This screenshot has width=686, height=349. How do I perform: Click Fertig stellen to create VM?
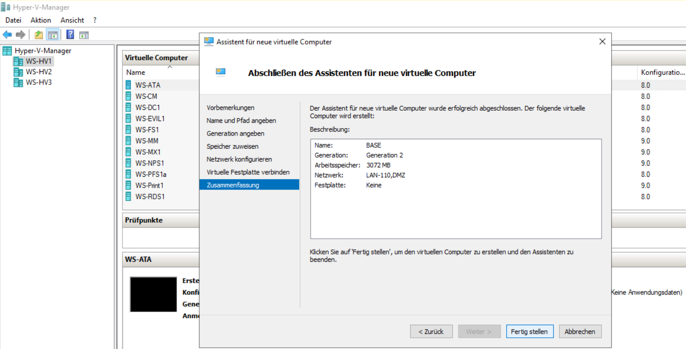[529, 331]
